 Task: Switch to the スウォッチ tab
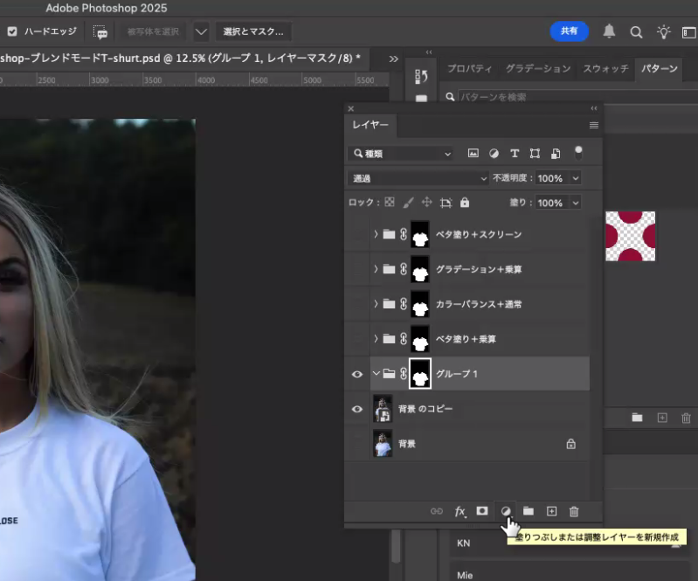[x=605, y=69]
